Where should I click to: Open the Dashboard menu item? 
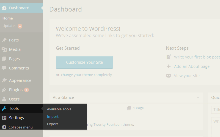pyautogui.click(x=22, y=8)
